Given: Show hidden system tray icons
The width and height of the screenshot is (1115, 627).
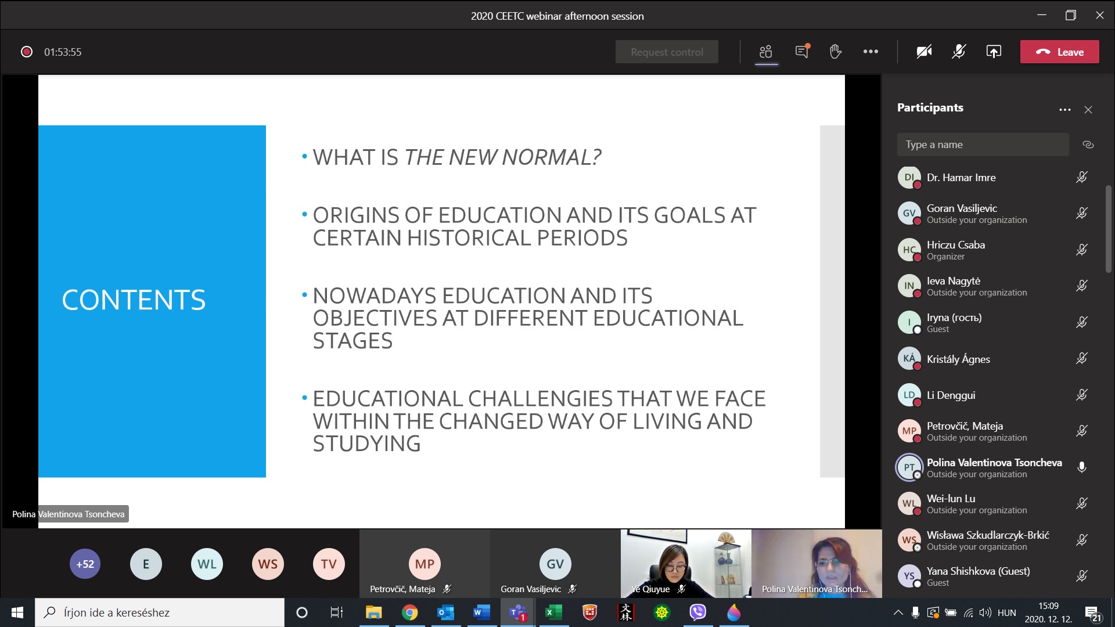Looking at the screenshot, I should point(898,612).
